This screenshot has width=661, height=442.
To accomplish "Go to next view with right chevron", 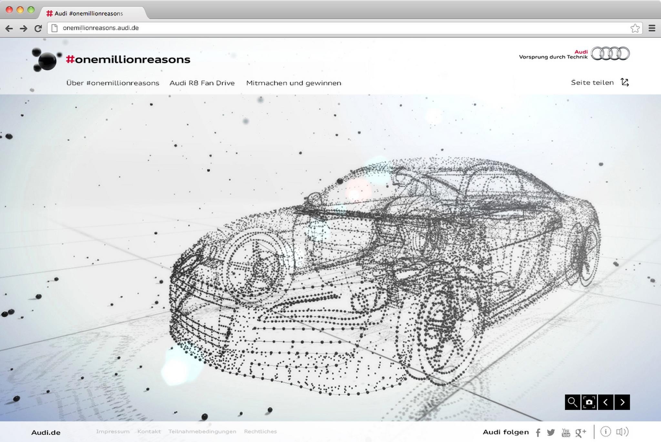I will 622,402.
